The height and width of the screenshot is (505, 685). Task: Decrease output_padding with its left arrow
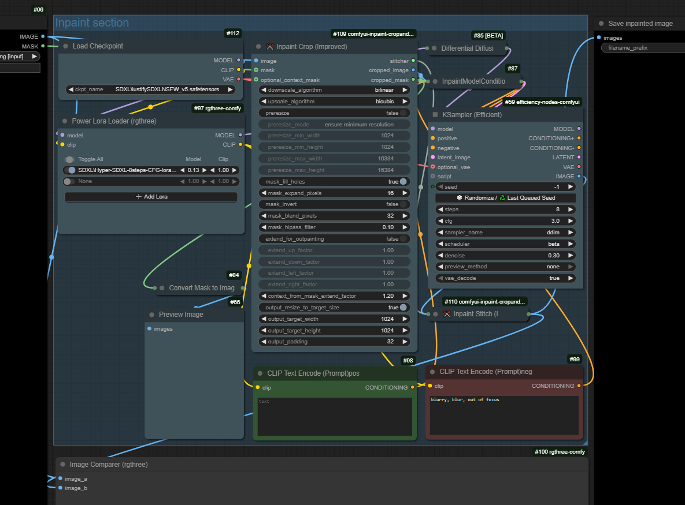click(264, 342)
